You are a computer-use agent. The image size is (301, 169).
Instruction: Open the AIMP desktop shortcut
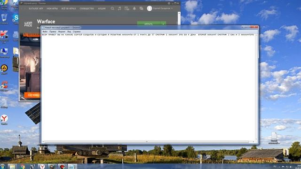click(4, 69)
